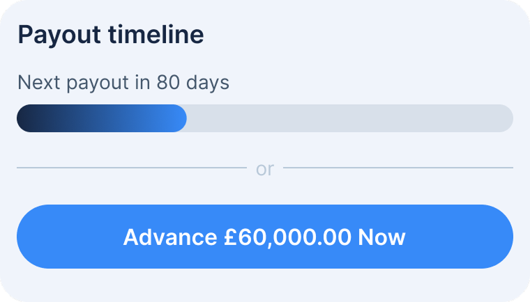Click the divider line left of "or"
530x302 pixels.
point(131,168)
